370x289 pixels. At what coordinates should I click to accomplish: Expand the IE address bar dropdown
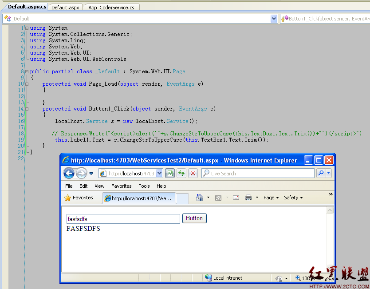pyautogui.click(x=160, y=174)
